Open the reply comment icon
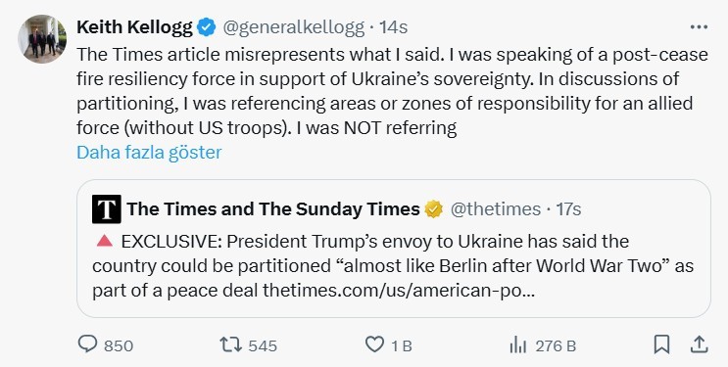Viewport: 728px width, 367px height. pos(87,344)
